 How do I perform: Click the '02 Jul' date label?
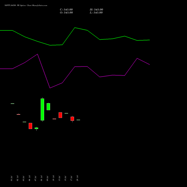18,178
